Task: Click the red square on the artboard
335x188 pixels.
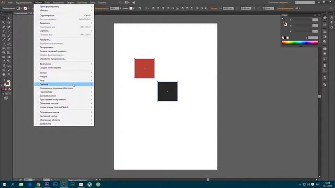Action: point(144,68)
